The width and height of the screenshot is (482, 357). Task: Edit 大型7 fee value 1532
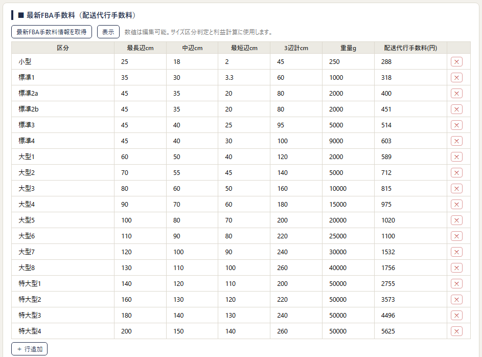(410, 252)
